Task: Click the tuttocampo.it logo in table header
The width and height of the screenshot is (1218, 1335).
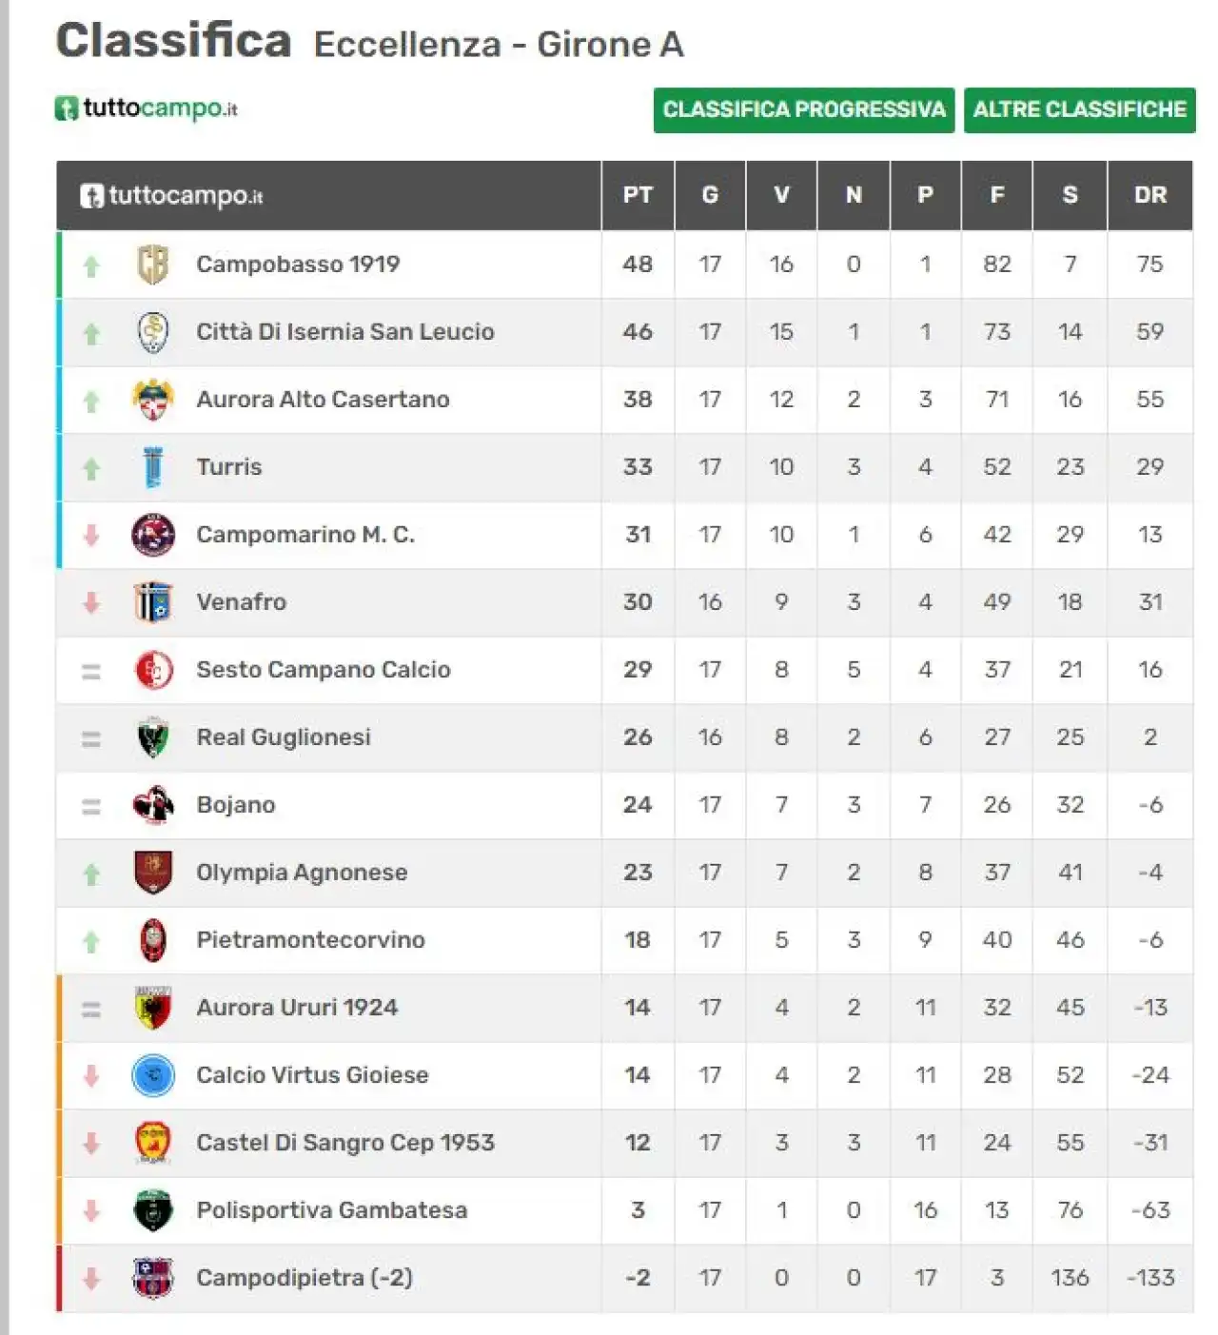Action: point(171,195)
